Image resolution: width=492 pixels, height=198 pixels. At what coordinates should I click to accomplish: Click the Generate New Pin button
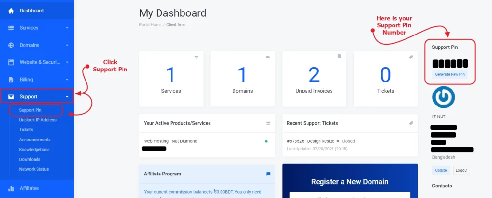pyautogui.click(x=449, y=75)
